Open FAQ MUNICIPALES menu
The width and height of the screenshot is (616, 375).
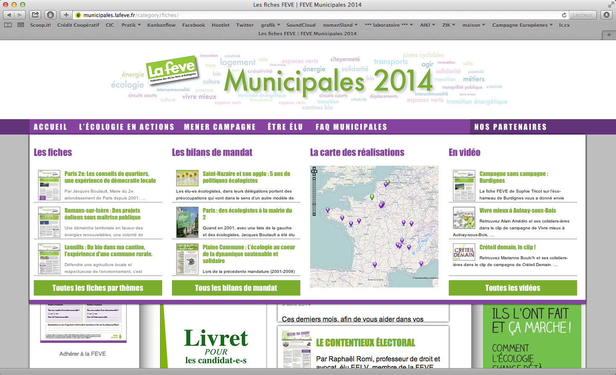coord(351,127)
